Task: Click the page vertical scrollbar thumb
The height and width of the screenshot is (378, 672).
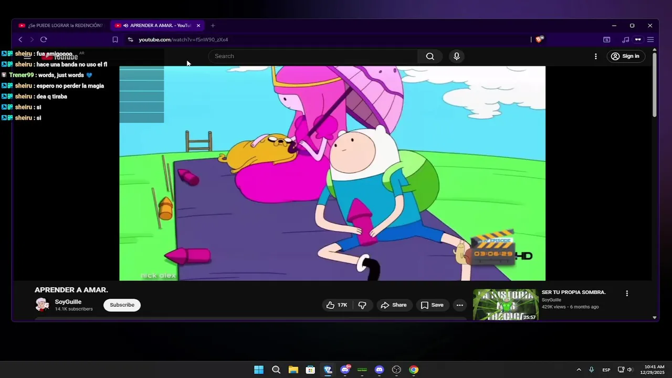Action: click(x=654, y=84)
